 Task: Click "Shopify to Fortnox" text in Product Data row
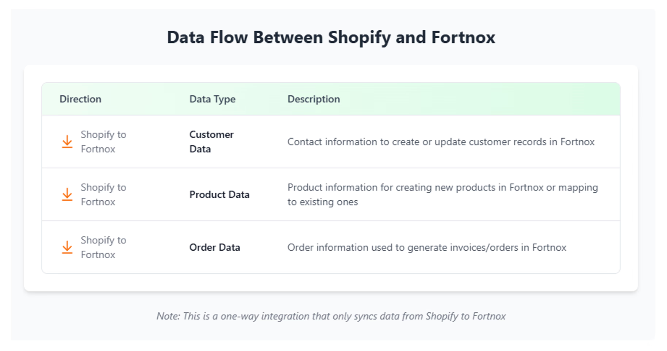103,194
